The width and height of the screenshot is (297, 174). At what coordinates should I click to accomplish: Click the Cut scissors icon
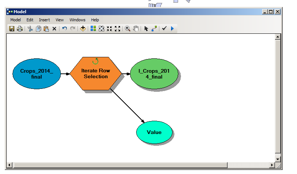pyautogui.click(x=30, y=29)
